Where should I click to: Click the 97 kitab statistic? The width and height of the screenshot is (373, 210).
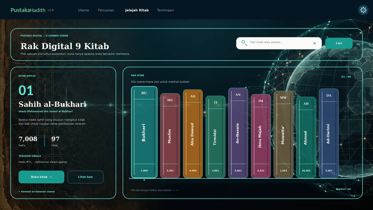55,141
